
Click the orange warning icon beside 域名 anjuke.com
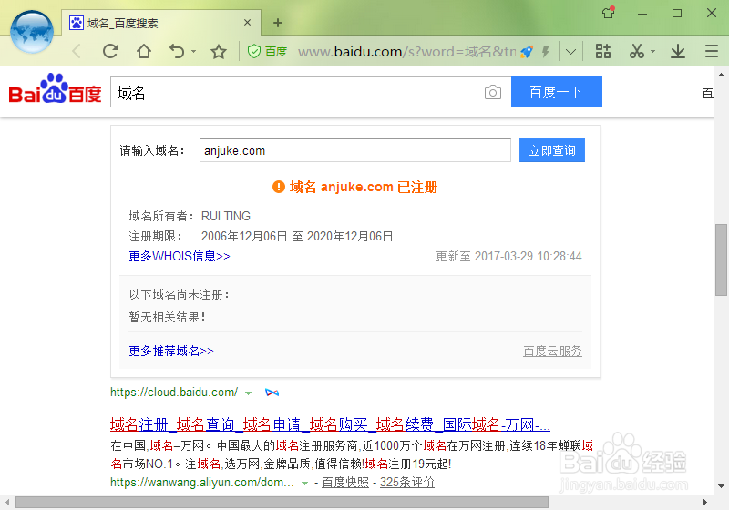point(279,187)
